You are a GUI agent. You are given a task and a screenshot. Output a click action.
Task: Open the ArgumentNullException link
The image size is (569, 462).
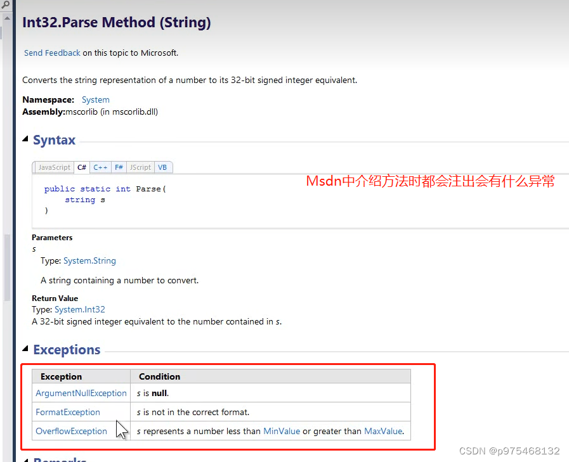pos(81,393)
